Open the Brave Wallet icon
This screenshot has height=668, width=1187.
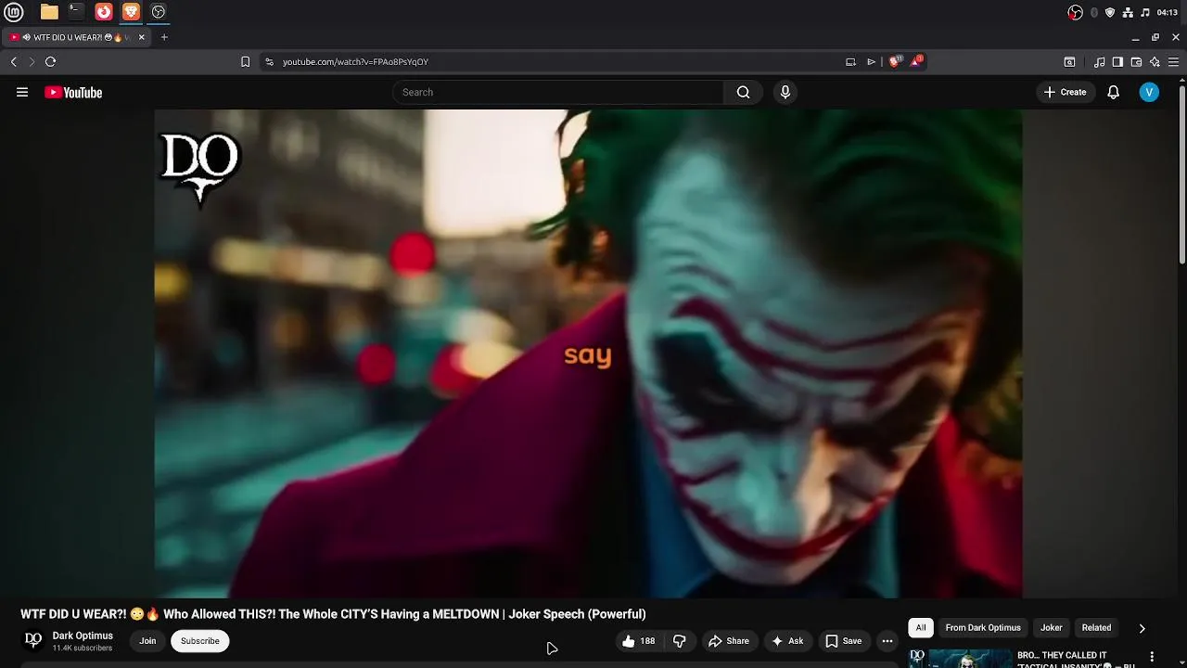pos(1136,62)
